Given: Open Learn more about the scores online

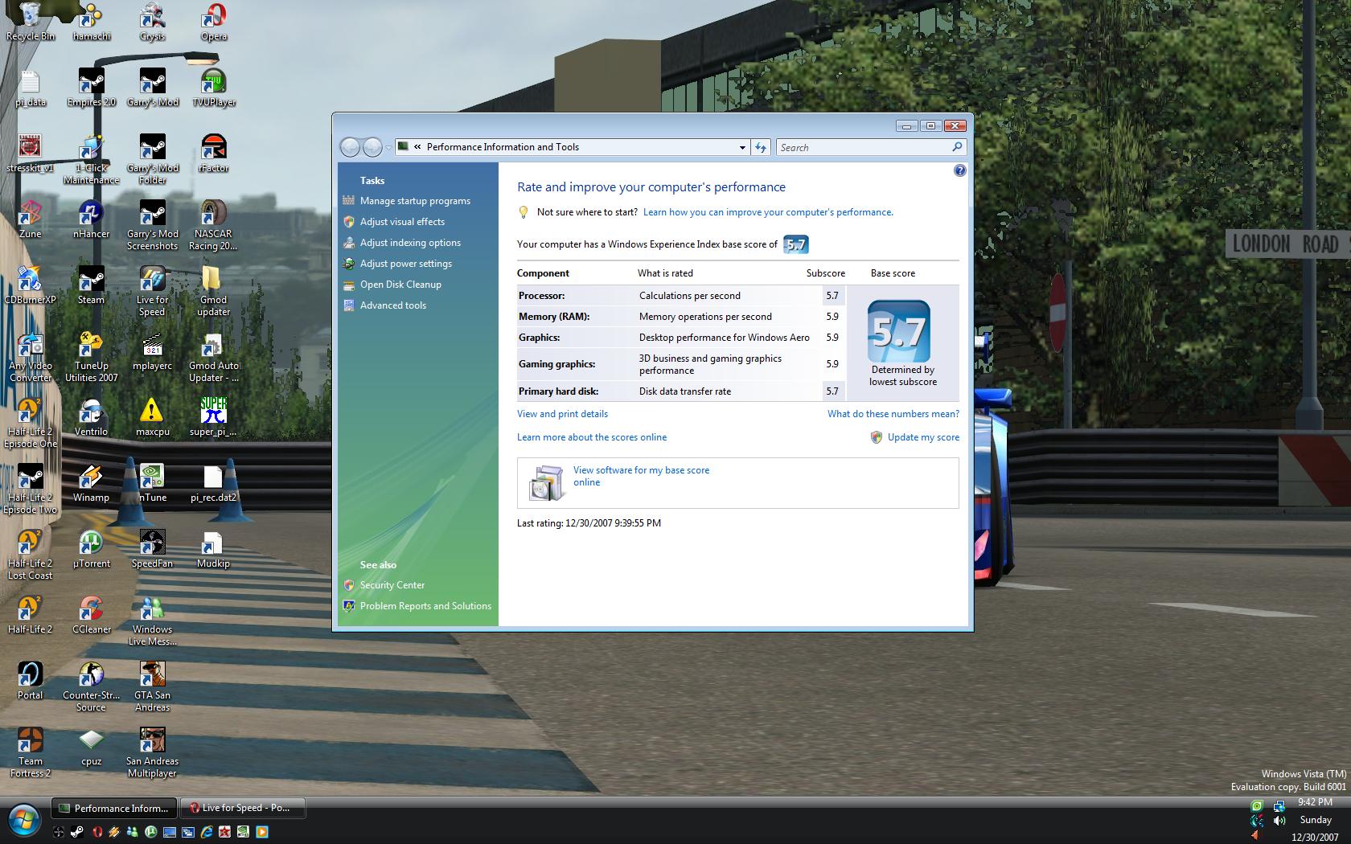Looking at the screenshot, I should [x=592, y=437].
